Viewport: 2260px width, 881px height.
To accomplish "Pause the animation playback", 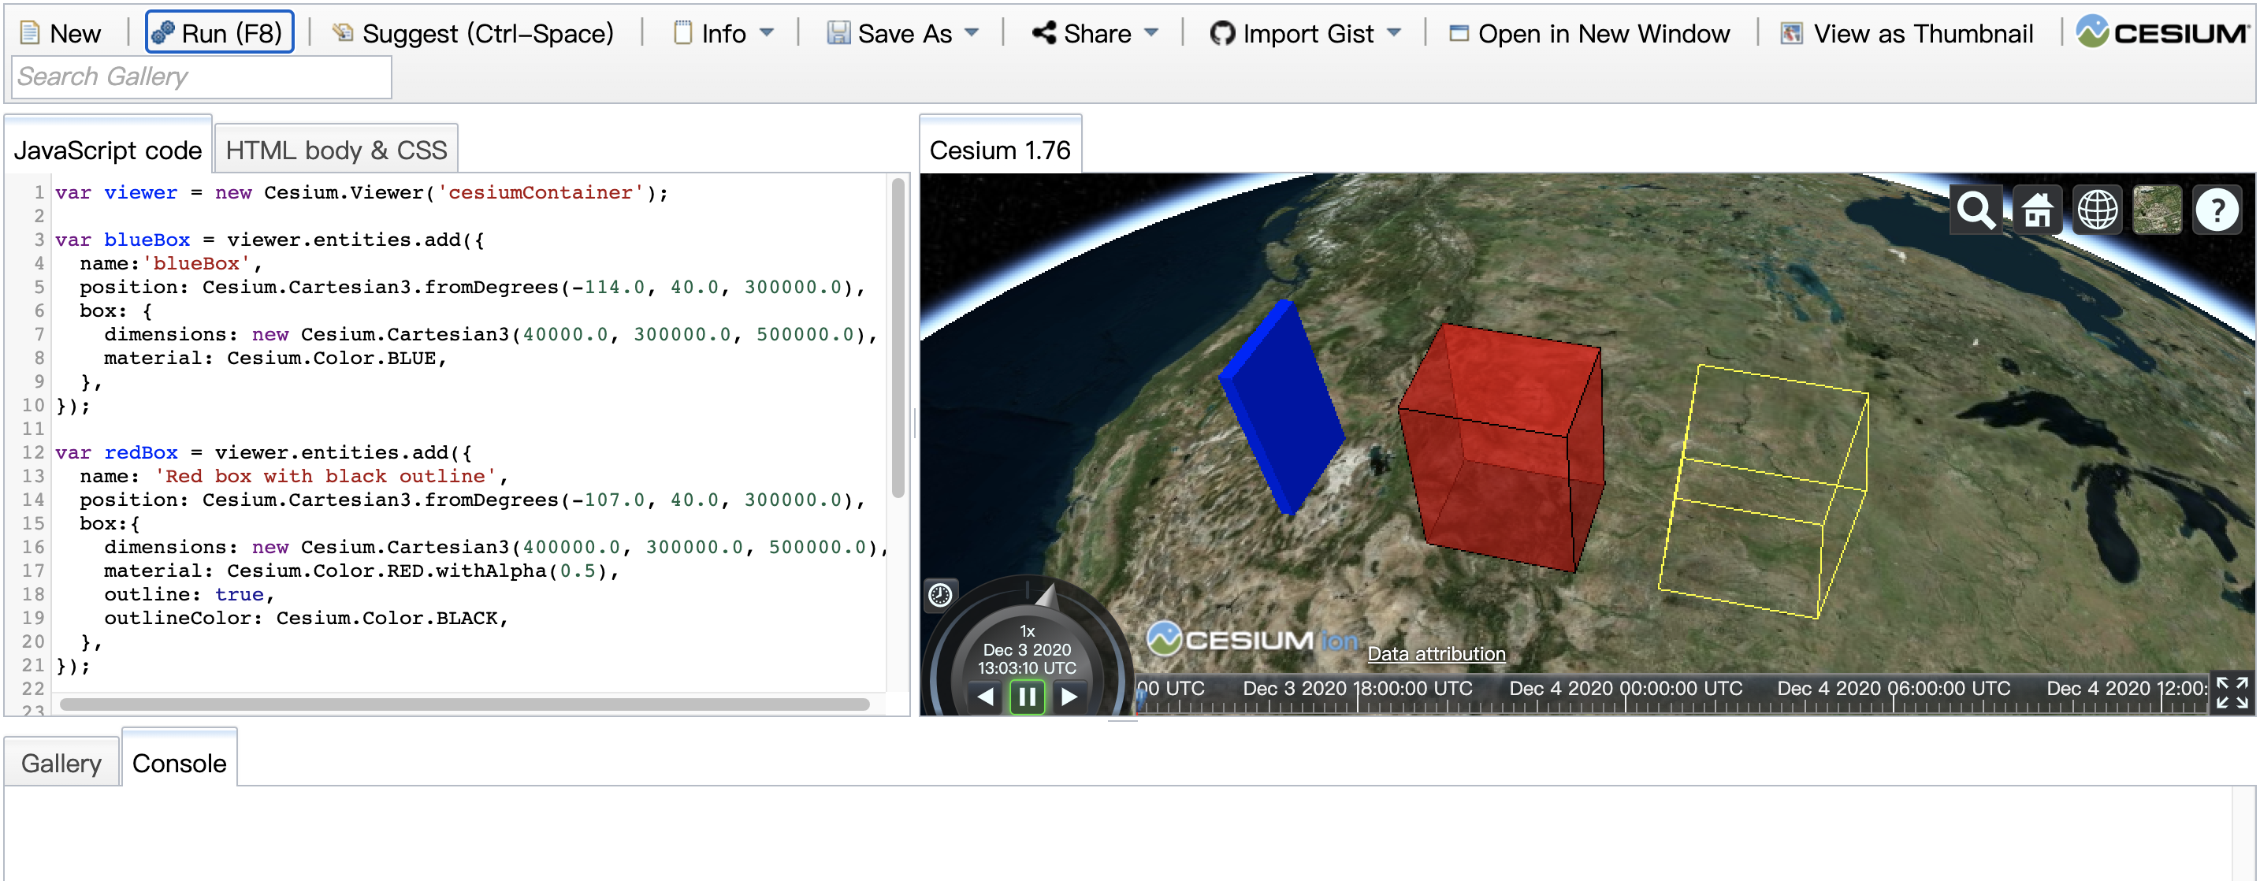I will point(1027,697).
